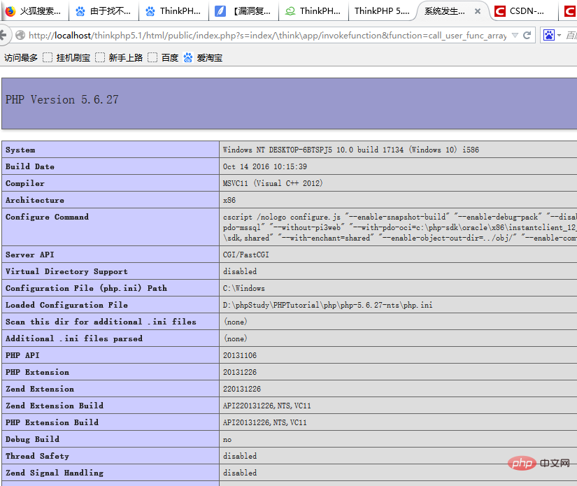Viewport: 577px width, 486px height.
Task: Click the Baidu paw search engine icon
Action: tap(549, 35)
